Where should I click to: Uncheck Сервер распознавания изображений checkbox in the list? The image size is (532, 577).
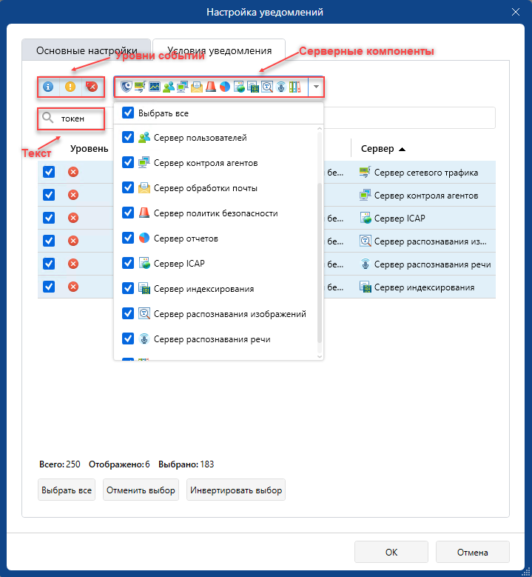128,313
